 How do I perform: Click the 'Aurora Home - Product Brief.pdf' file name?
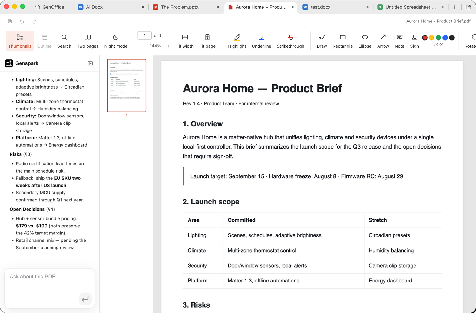438,21
